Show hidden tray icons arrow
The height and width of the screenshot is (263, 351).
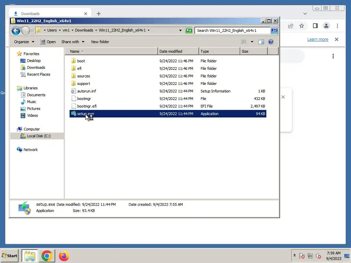pyautogui.click(x=294, y=255)
